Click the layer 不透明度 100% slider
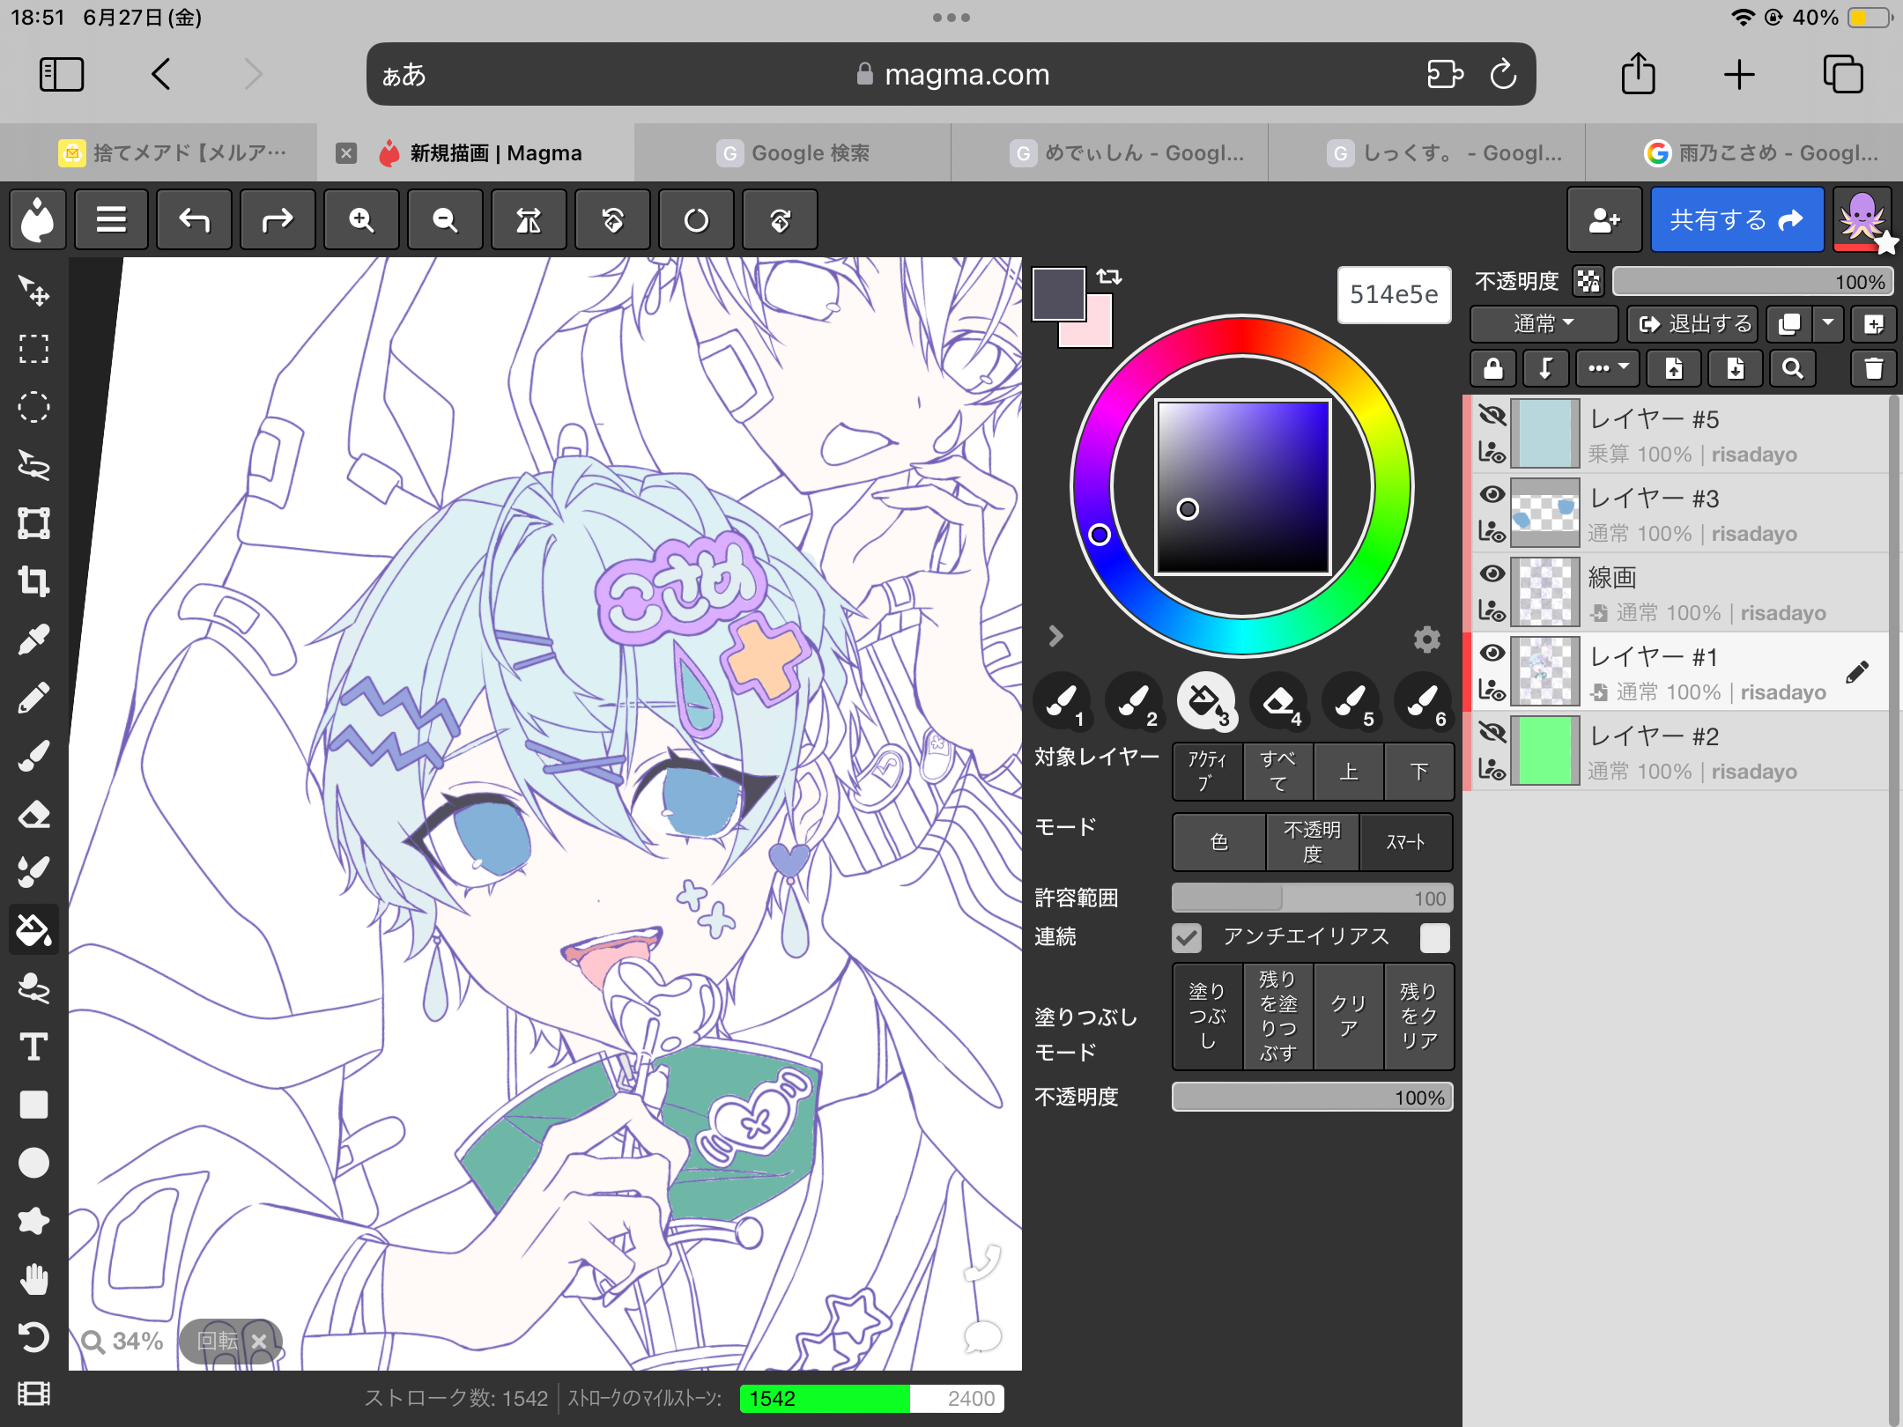The width and height of the screenshot is (1903, 1427). 1752,282
